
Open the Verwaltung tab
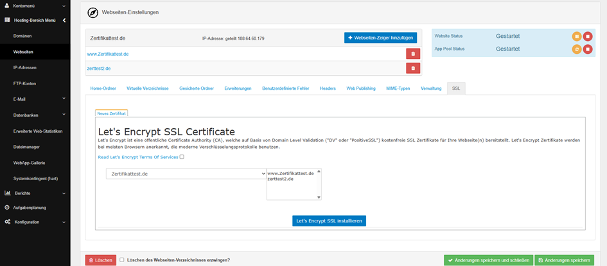(431, 88)
